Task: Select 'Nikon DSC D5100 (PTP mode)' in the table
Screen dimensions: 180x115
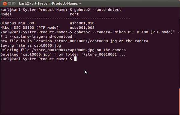Action: pyautogui.click(x=29, y=28)
